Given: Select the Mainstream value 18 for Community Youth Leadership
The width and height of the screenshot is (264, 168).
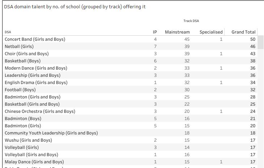Looking at the screenshot, I should [187, 133].
